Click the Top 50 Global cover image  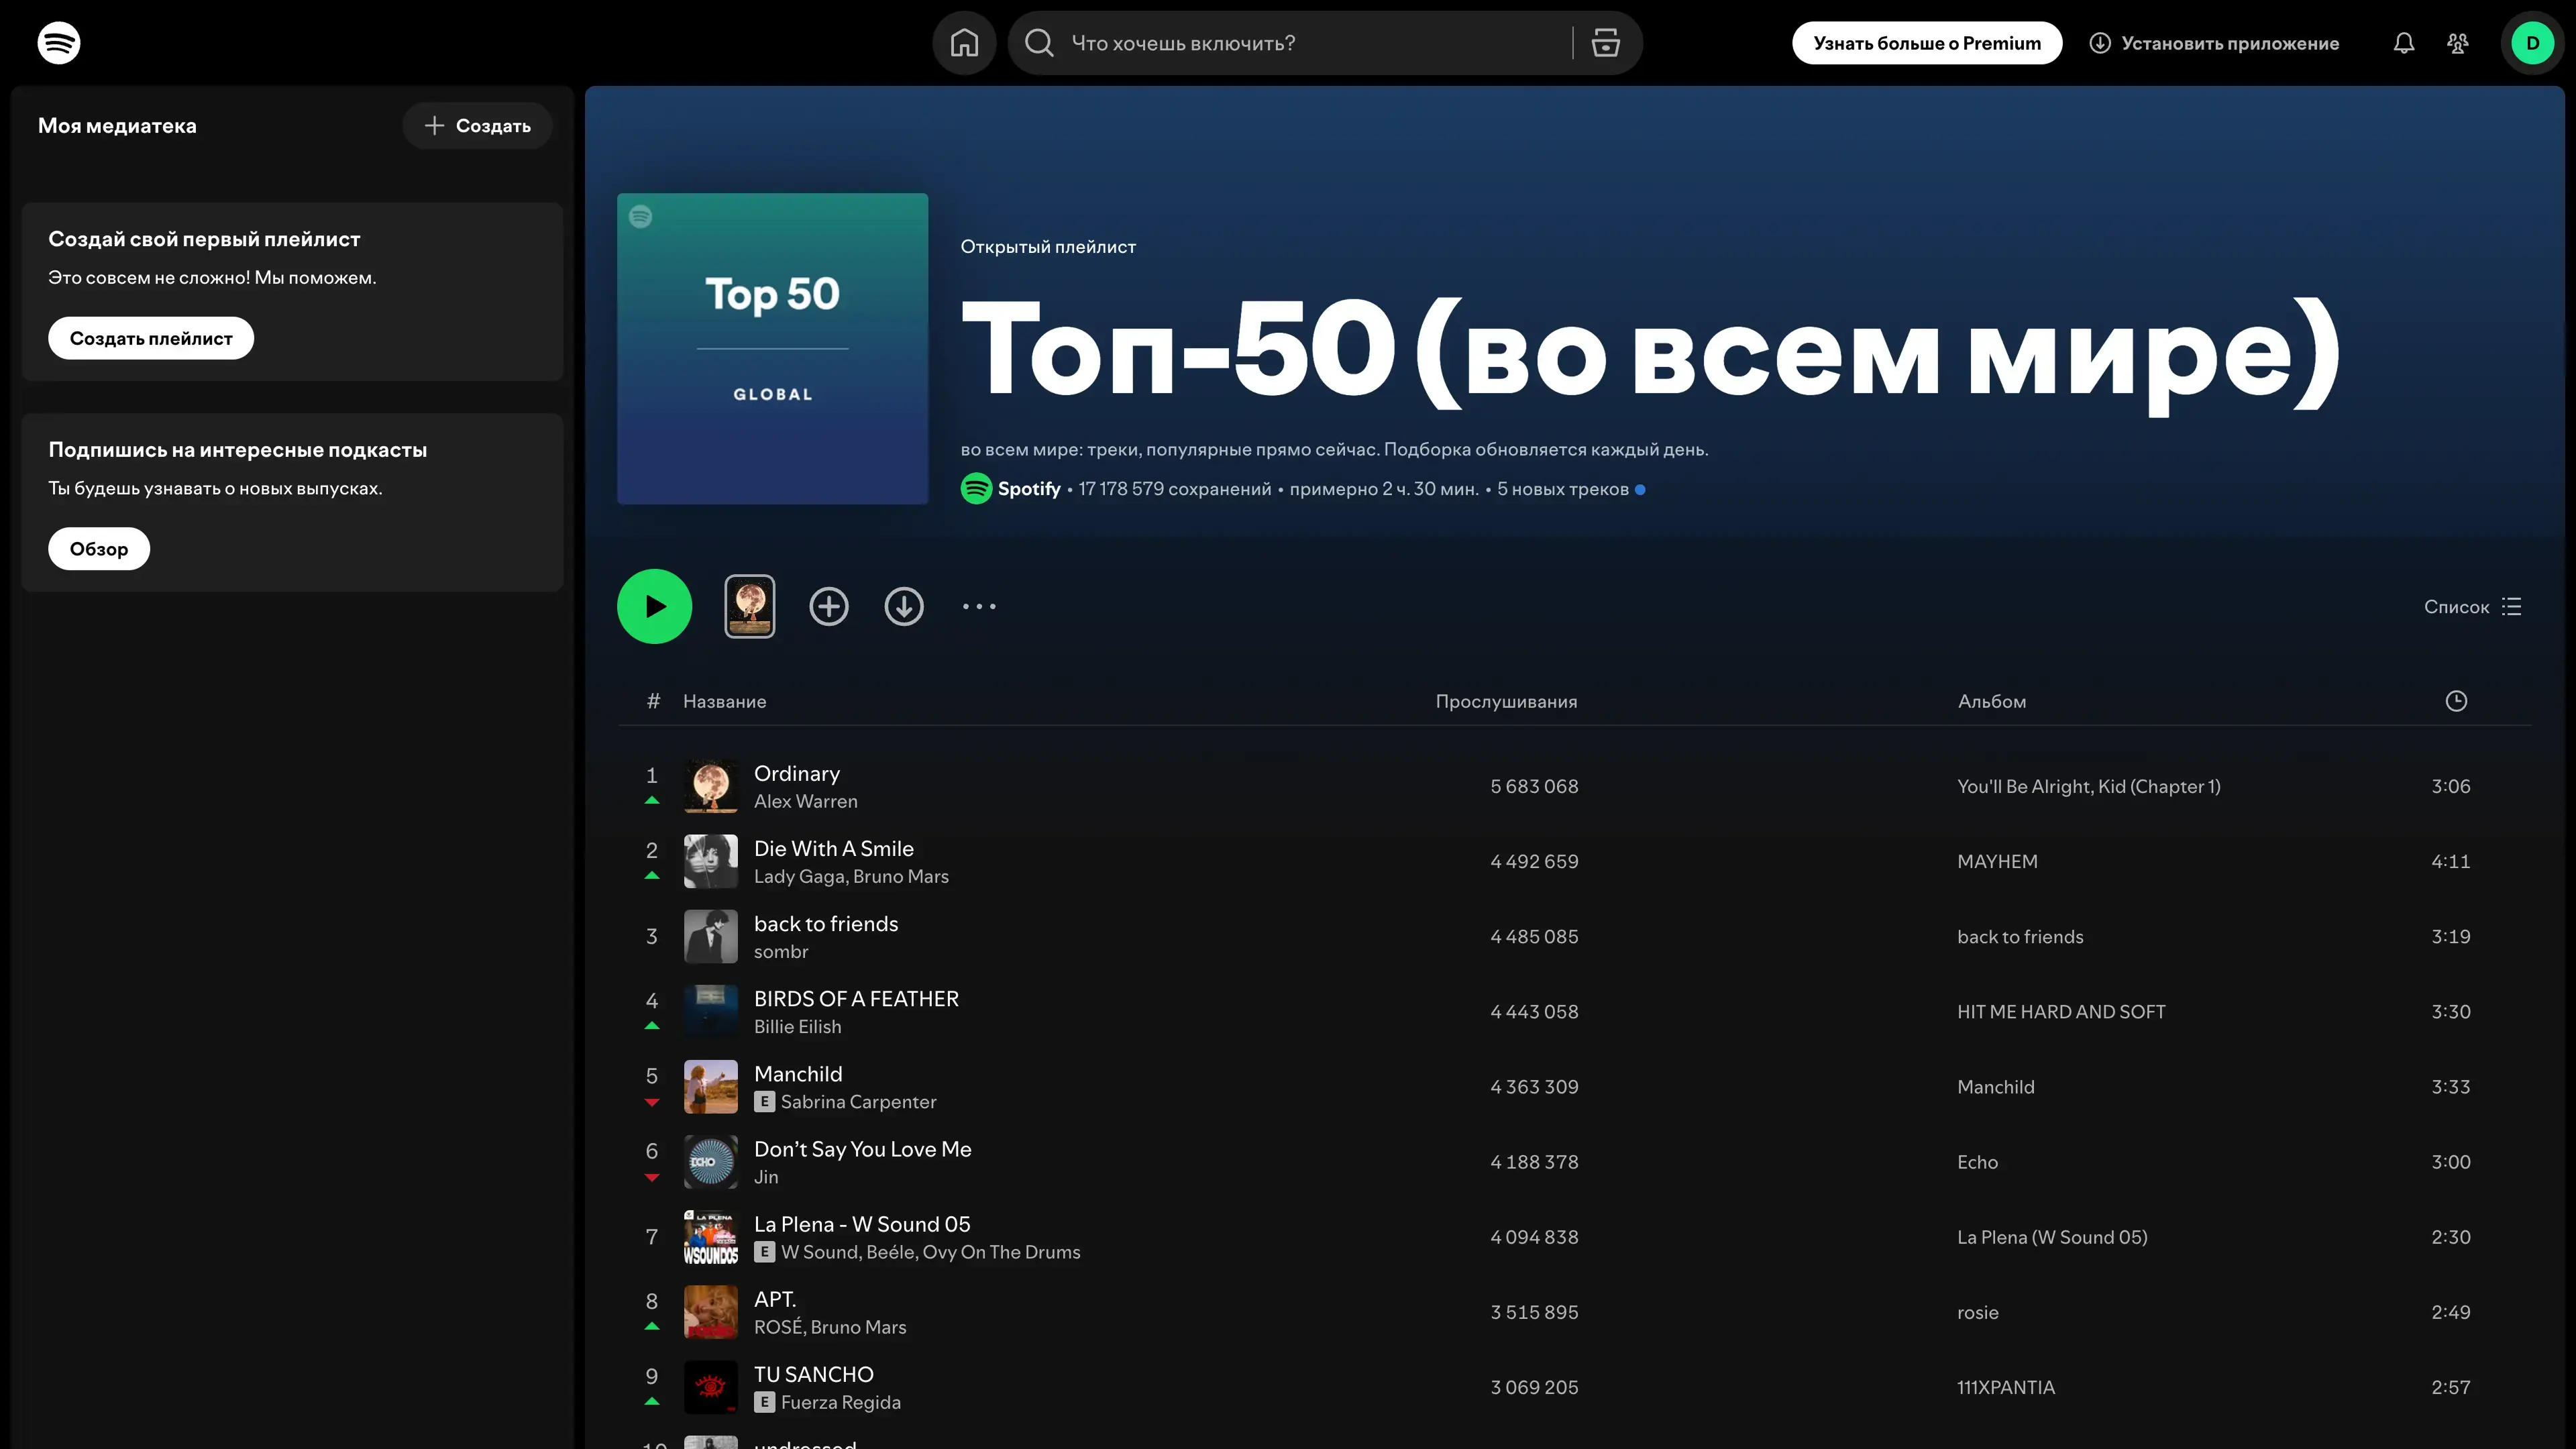[x=772, y=348]
